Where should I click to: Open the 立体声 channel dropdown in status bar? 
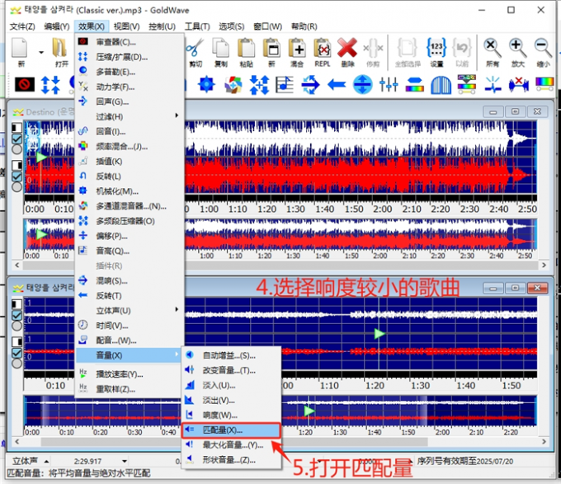(46, 461)
